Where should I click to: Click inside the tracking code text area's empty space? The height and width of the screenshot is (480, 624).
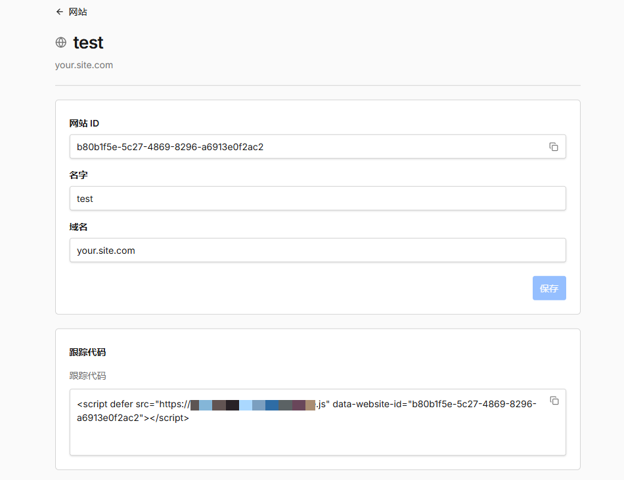click(317, 439)
